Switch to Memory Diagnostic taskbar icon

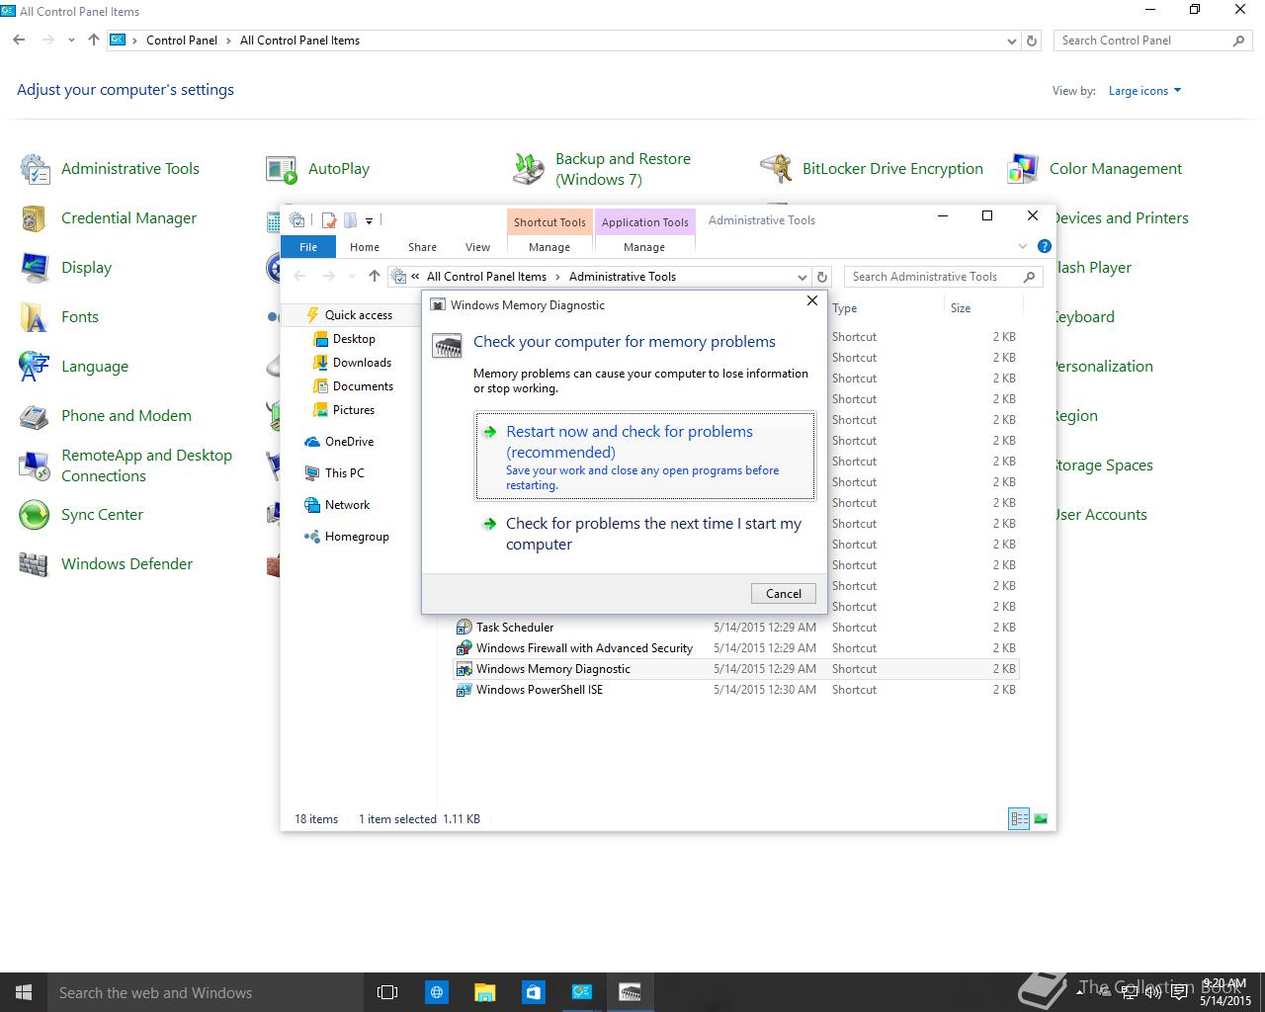(x=630, y=992)
